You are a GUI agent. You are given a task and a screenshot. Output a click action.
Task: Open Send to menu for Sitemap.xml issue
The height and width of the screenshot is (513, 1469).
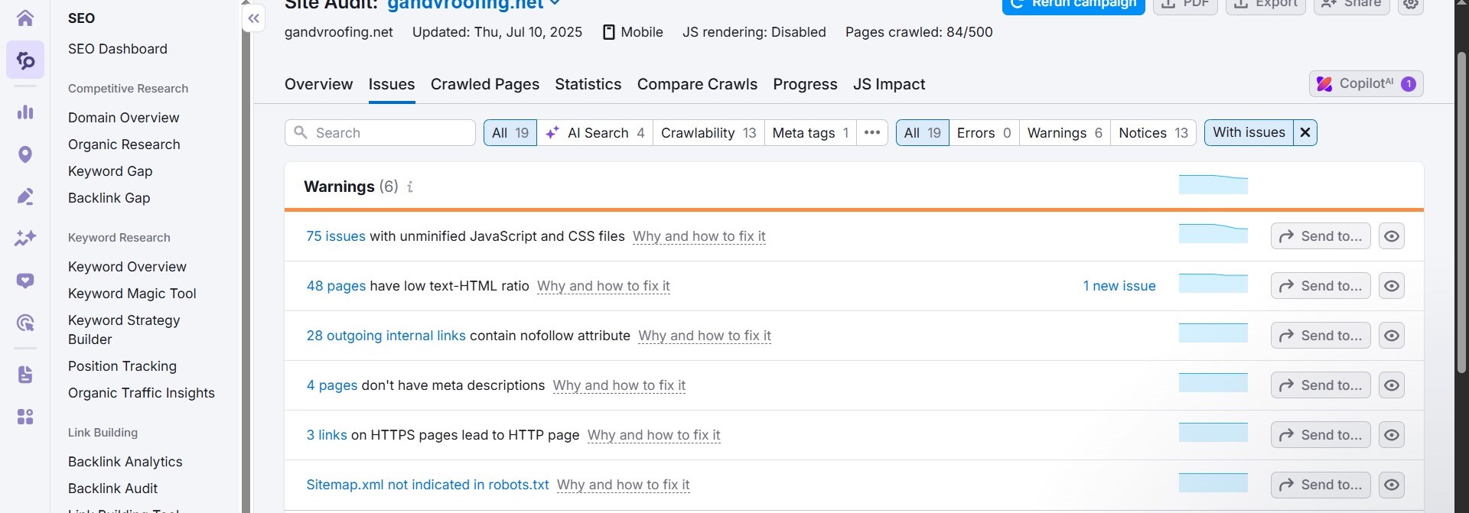click(x=1321, y=485)
